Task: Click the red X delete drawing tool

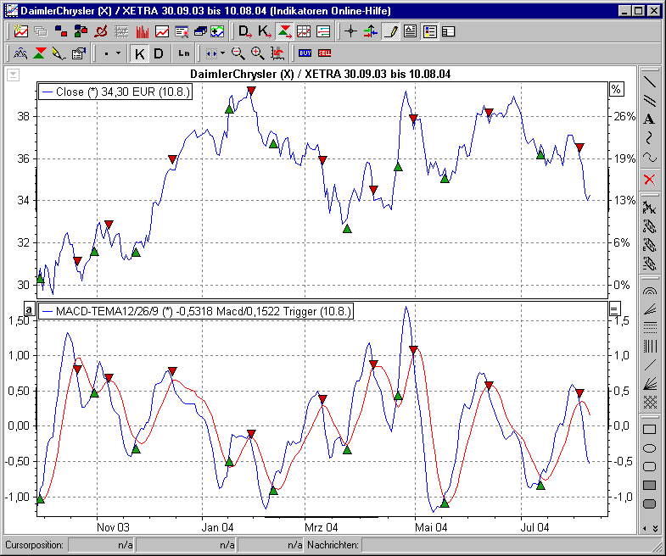Action: point(650,179)
